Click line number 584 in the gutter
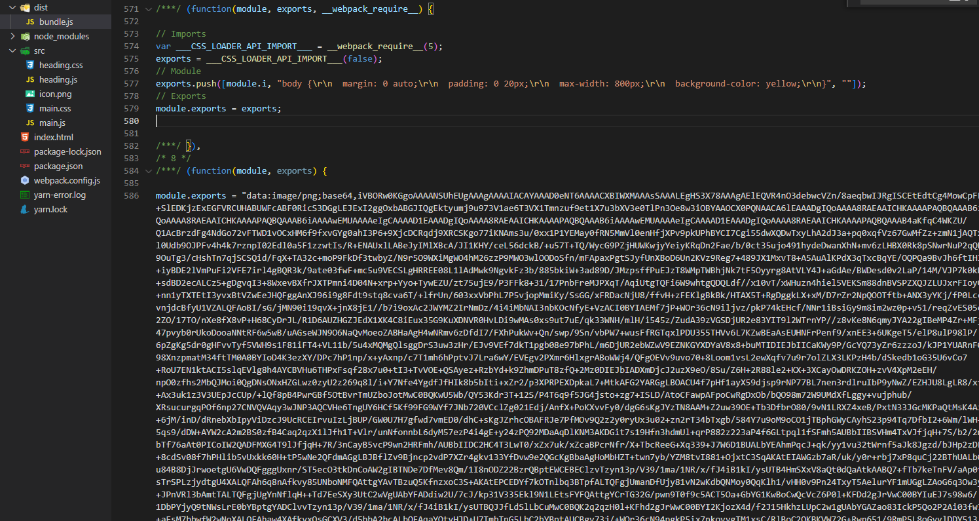This screenshot has width=979, height=521. click(x=131, y=171)
